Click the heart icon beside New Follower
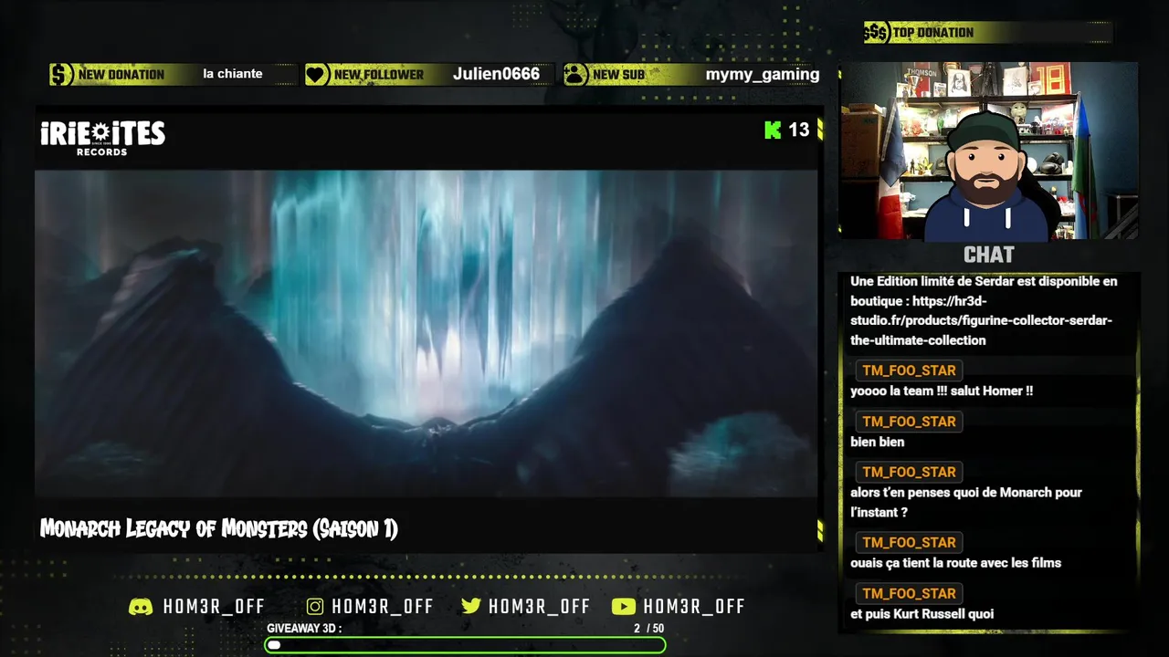 pos(317,75)
